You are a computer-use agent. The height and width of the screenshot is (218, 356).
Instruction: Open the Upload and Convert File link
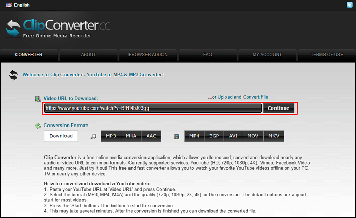[x=242, y=97]
